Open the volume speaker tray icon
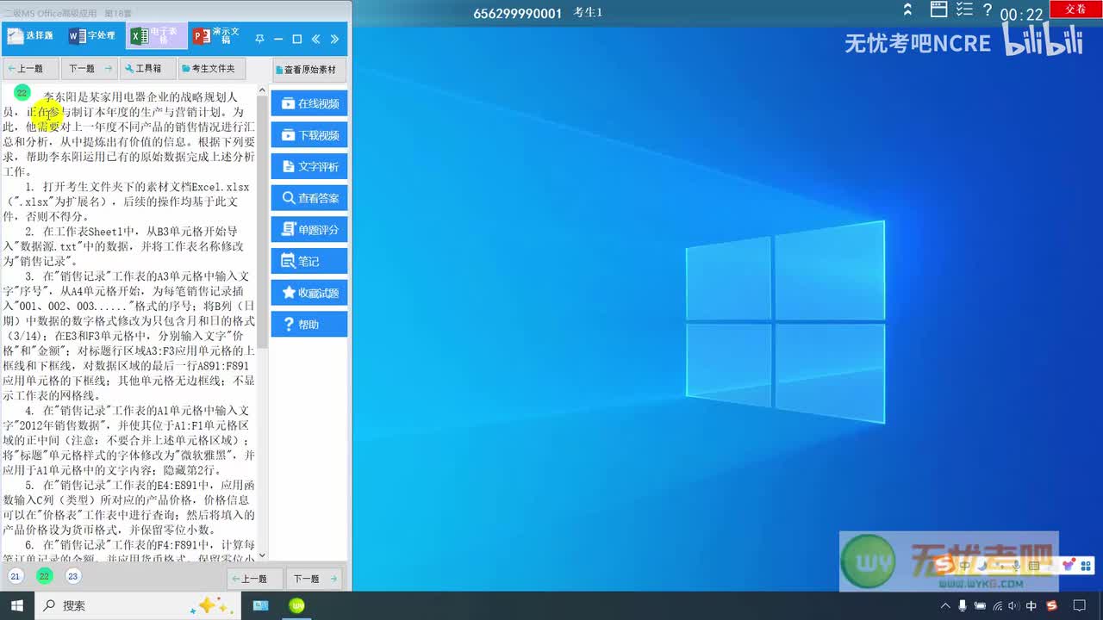 tap(1014, 606)
